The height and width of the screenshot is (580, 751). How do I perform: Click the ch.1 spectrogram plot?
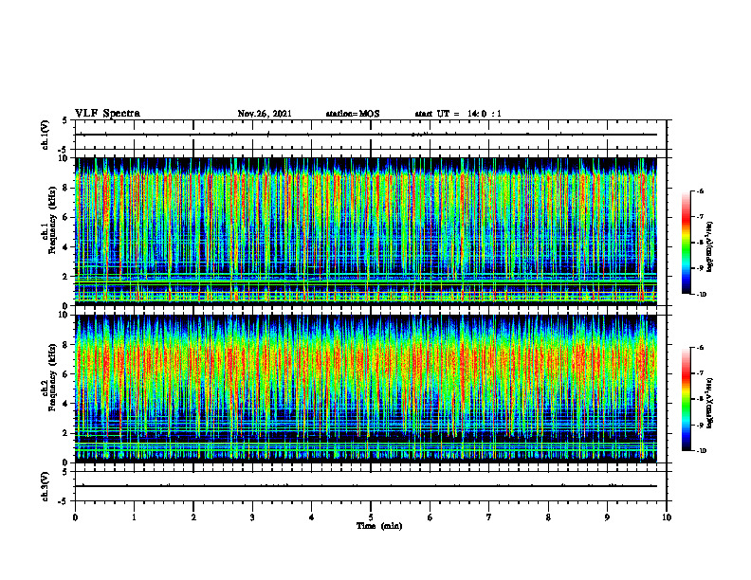pos(366,231)
